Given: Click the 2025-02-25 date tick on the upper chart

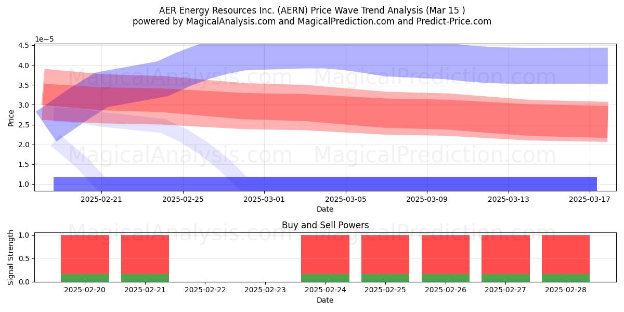Looking at the screenshot, I should (x=183, y=199).
